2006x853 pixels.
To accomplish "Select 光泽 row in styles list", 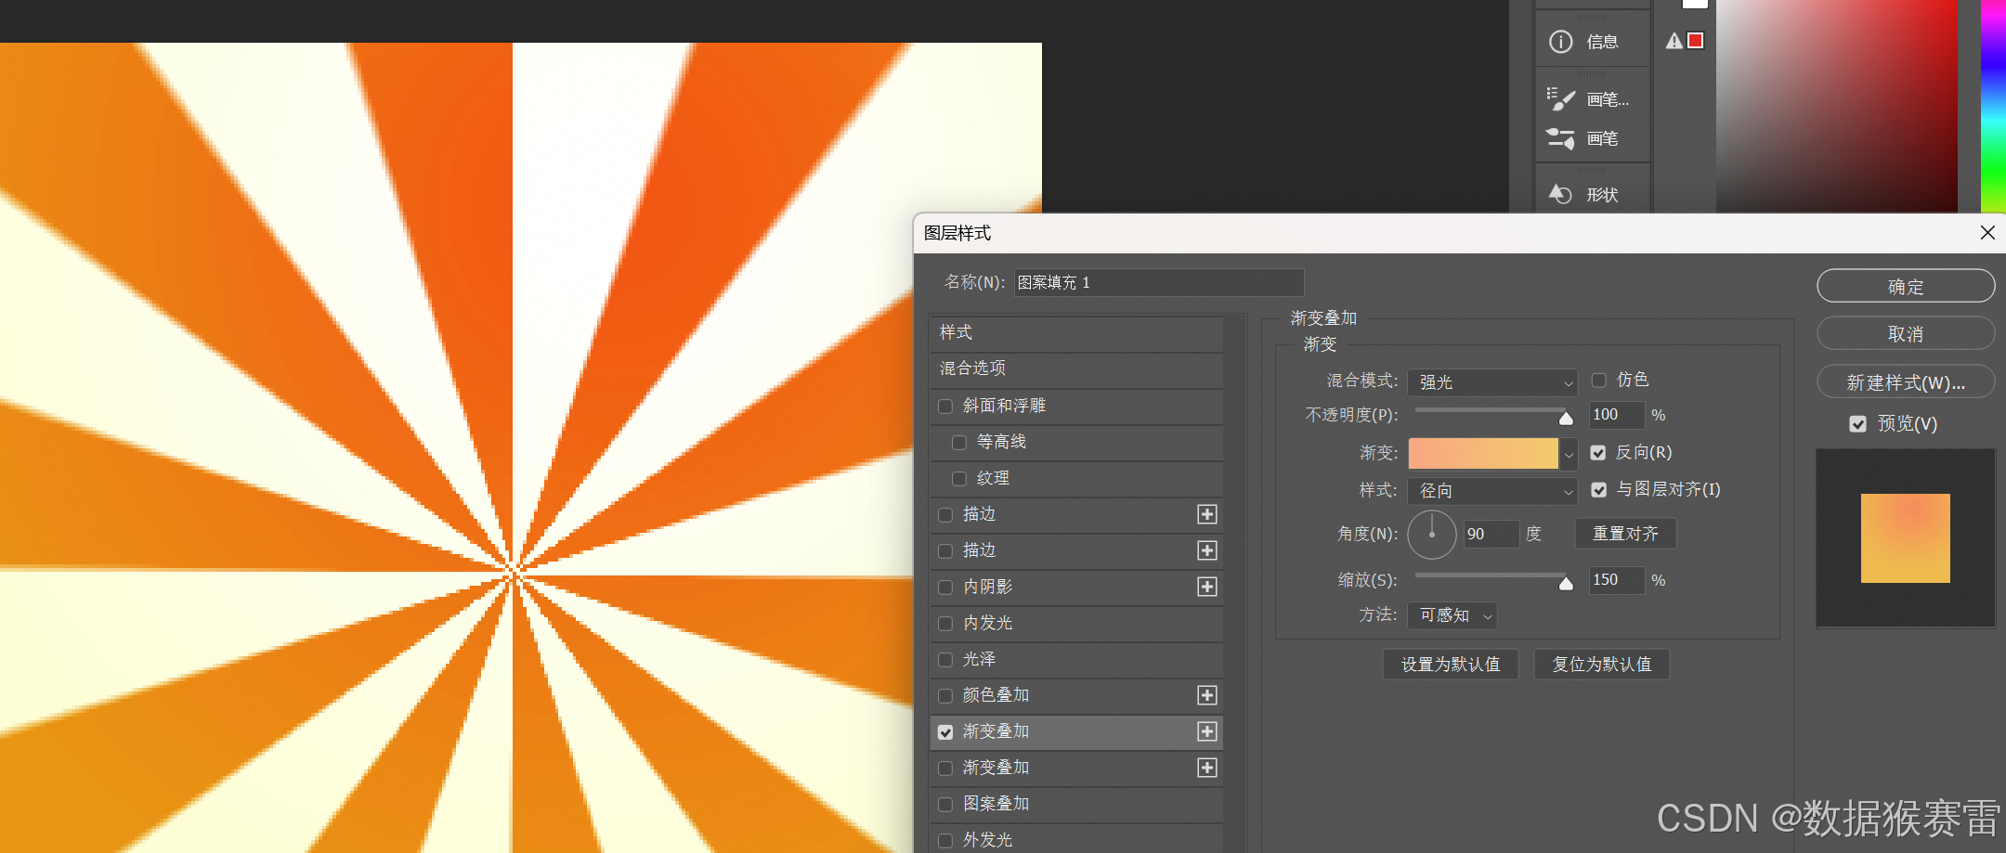I will 1076,659.
